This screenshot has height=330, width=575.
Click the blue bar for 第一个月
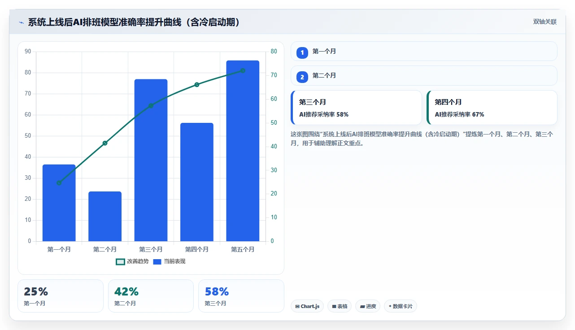click(59, 203)
